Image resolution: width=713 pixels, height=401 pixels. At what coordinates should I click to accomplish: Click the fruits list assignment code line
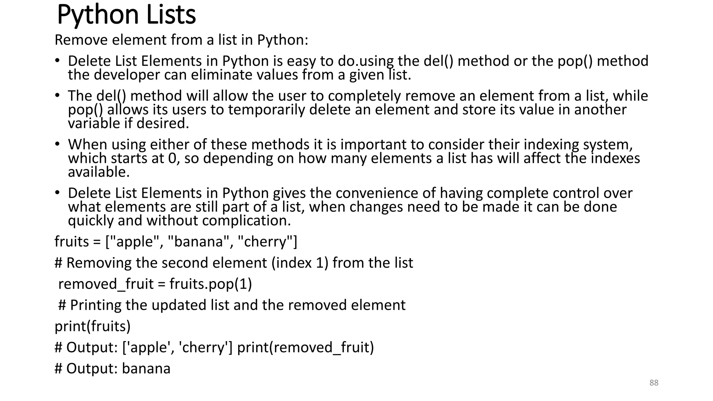click(x=176, y=242)
